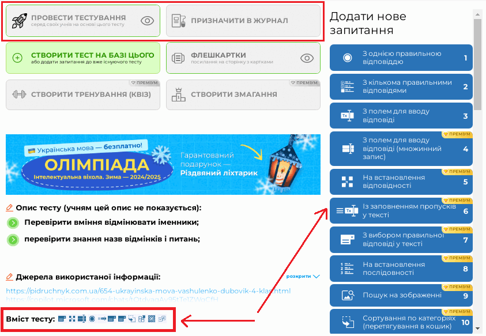Toggle the eye icon on Флешкартки
486x336 pixels.
[307, 58]
